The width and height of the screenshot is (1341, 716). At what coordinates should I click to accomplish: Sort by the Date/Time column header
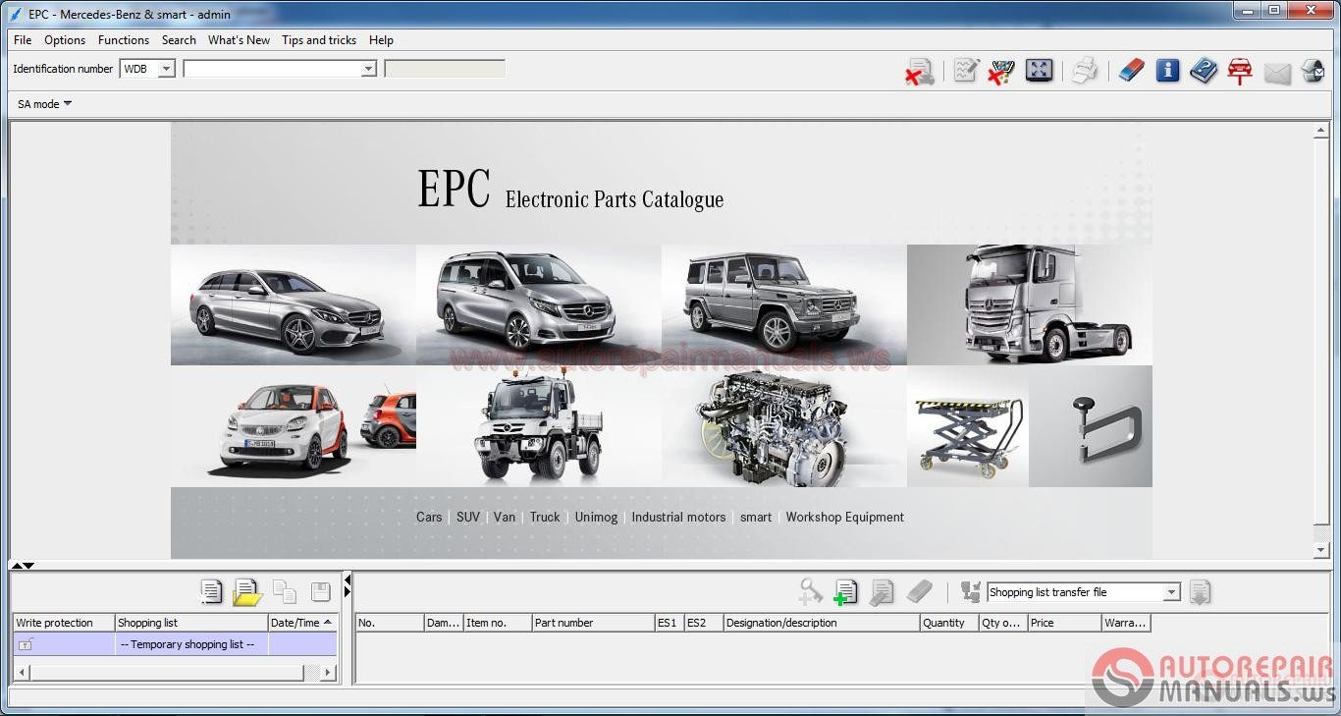pos(301,623)
